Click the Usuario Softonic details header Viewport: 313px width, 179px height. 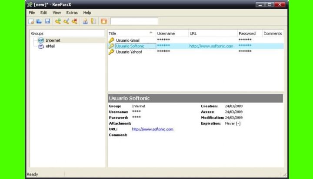[196, 98]
